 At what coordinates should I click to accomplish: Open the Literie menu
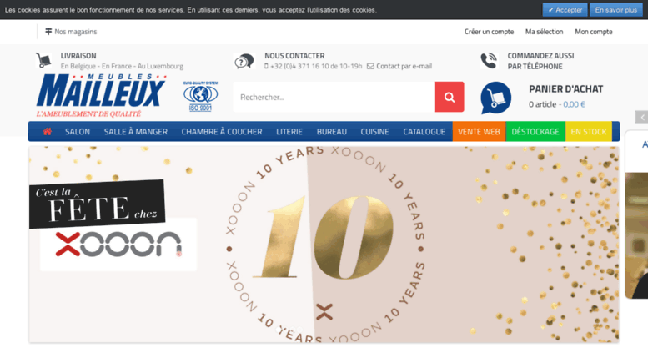tap(289, 132)
